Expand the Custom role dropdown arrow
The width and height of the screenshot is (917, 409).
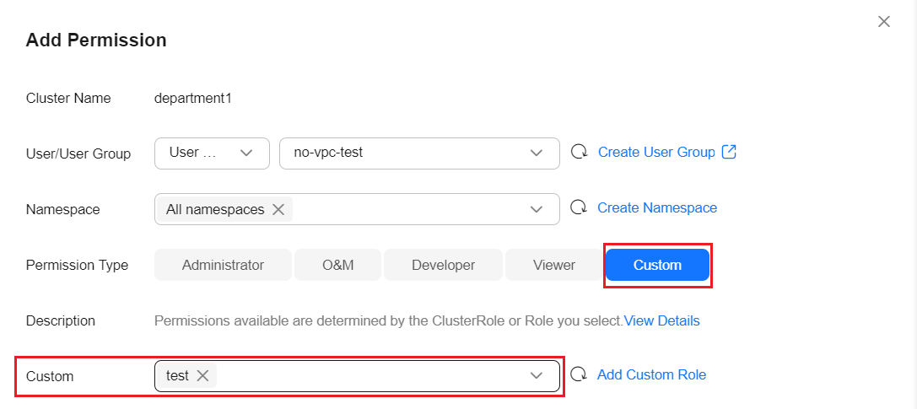(x=537, y=376)
